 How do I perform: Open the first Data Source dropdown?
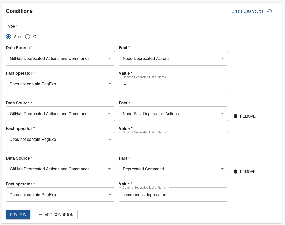tap(60, 58)
